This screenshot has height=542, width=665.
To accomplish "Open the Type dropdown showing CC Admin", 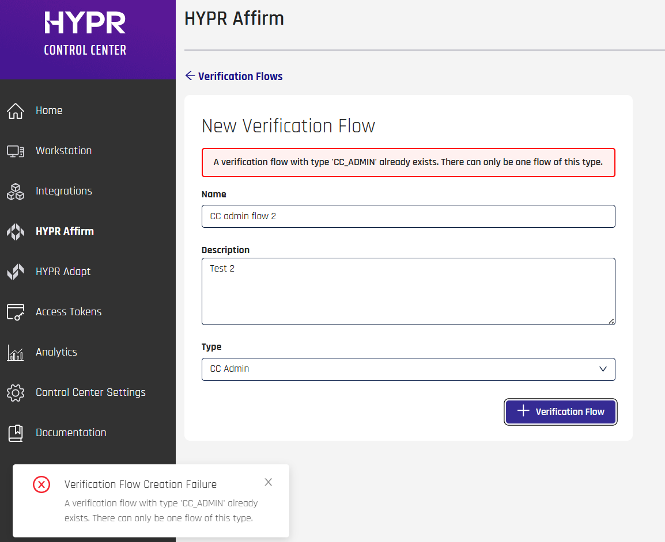I will [x=408, y=369].
